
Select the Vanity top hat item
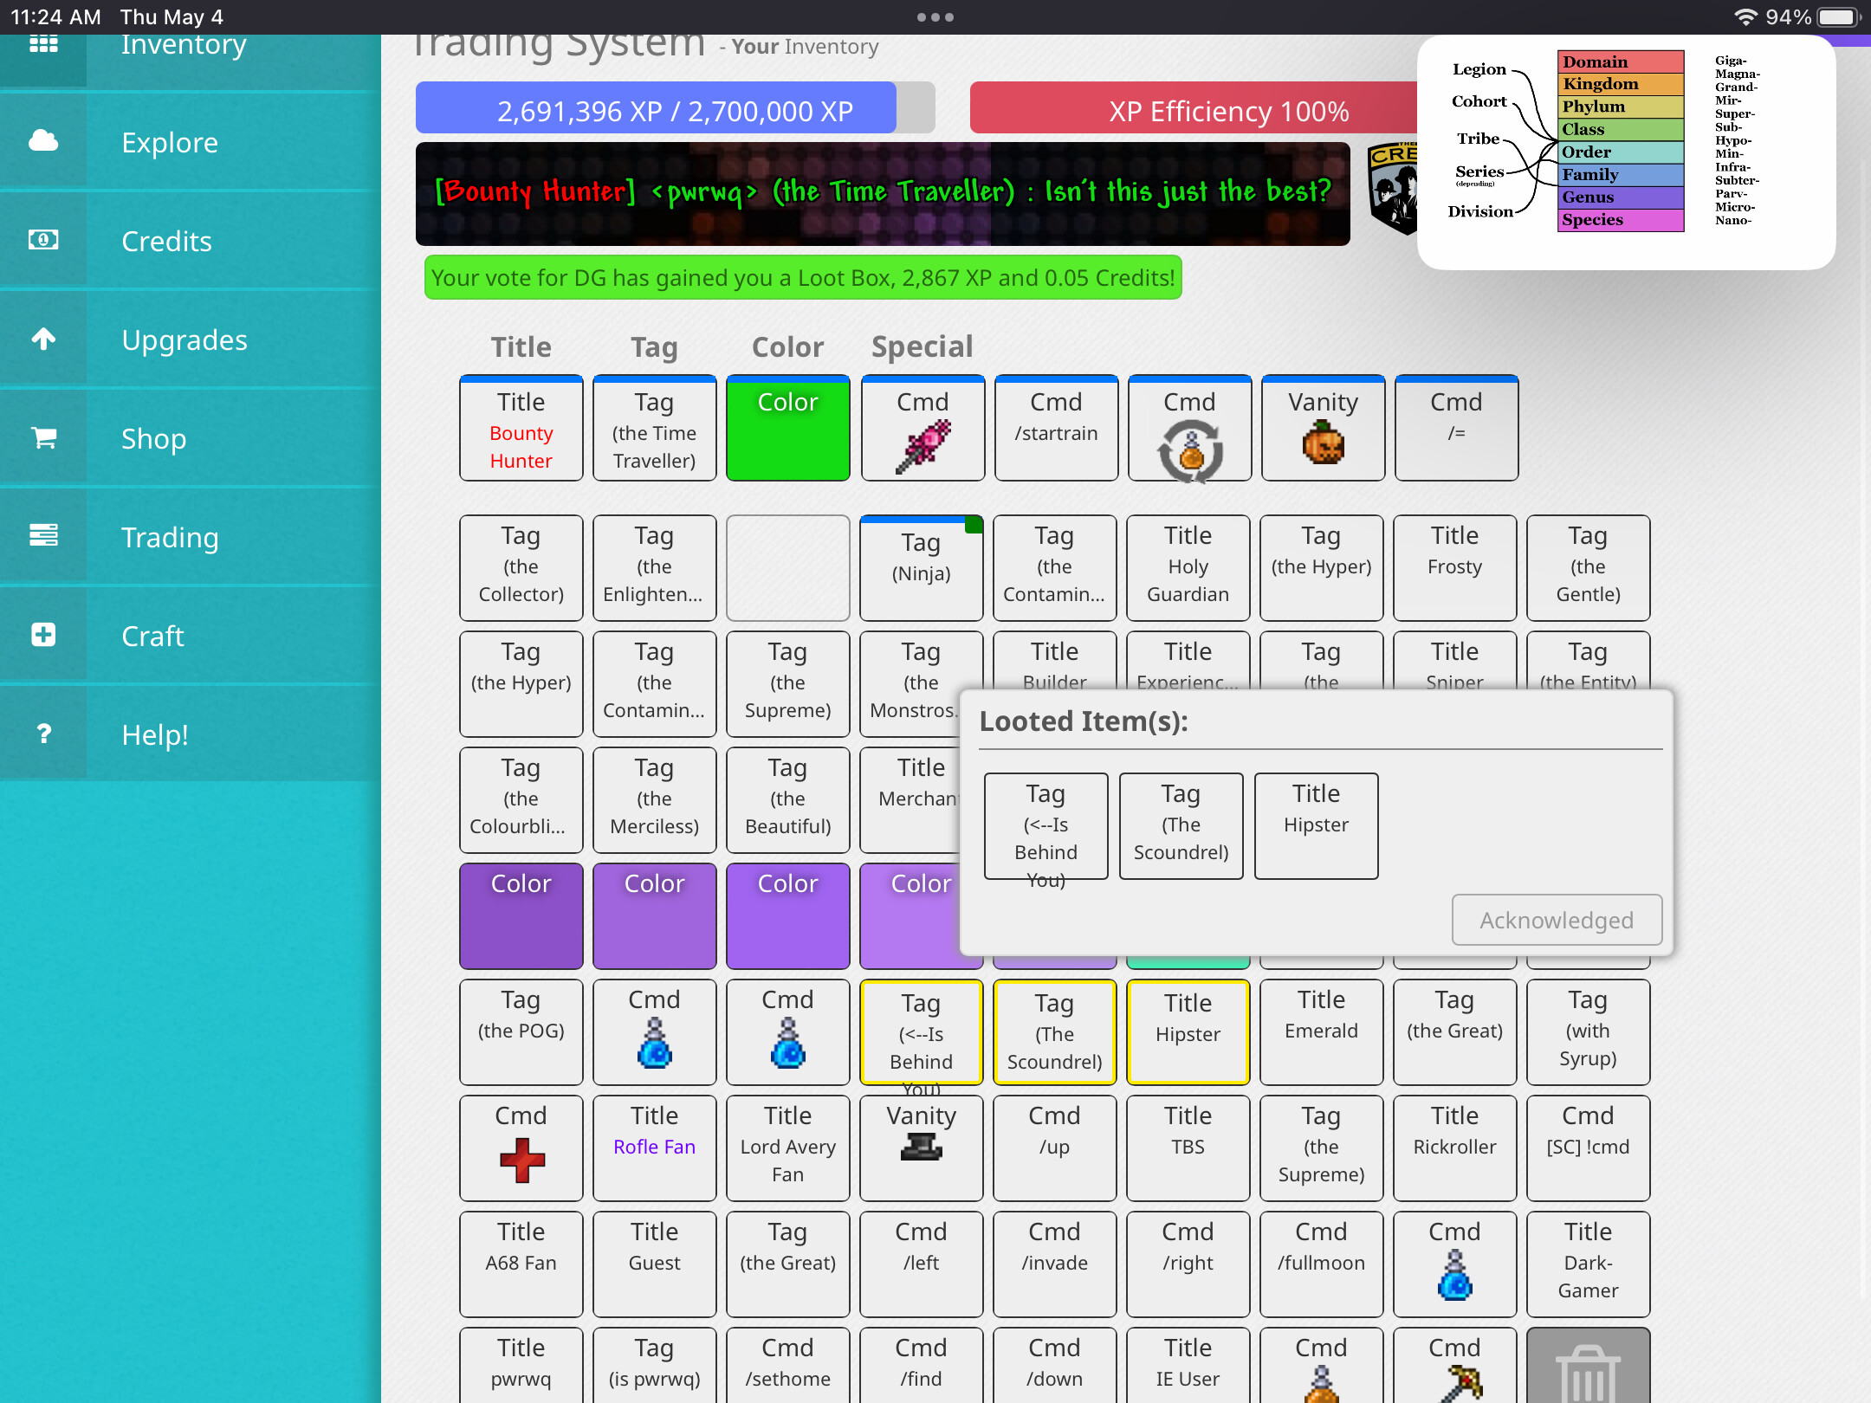(x=922, y=1148)
